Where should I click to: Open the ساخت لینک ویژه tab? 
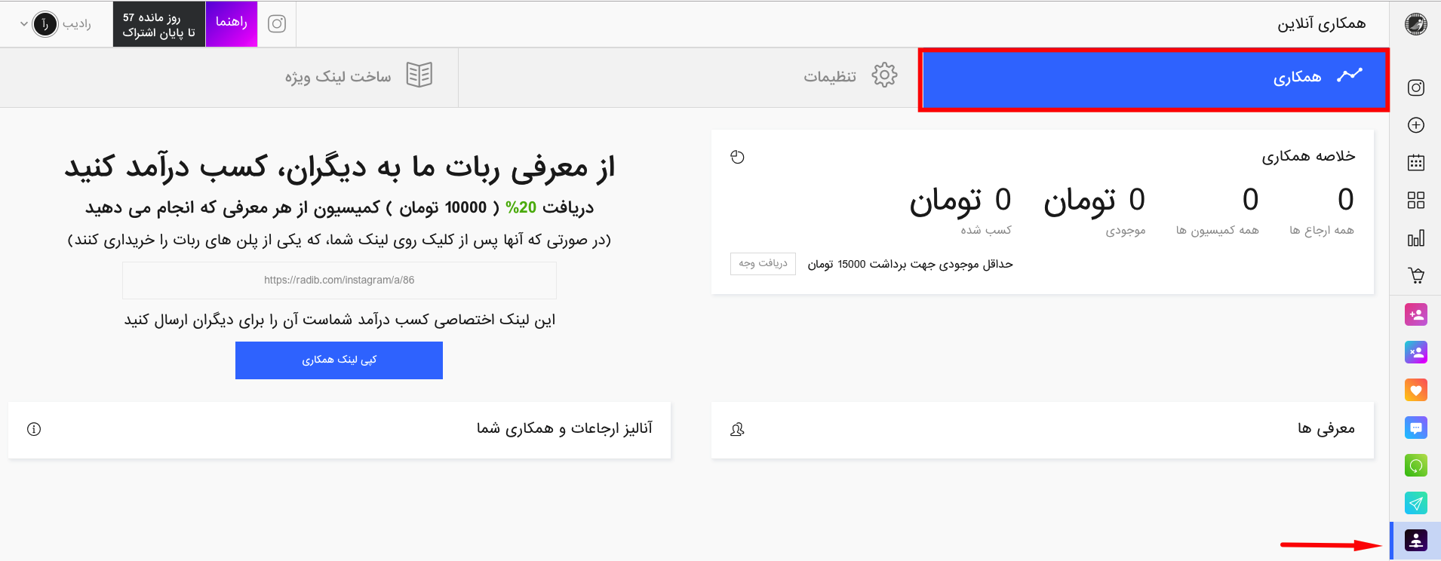229,76
